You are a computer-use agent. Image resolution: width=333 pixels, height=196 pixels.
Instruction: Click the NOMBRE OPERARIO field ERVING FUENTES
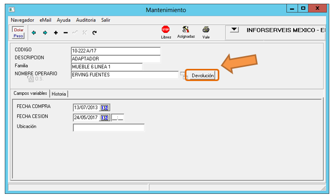(x=125, y=75)
